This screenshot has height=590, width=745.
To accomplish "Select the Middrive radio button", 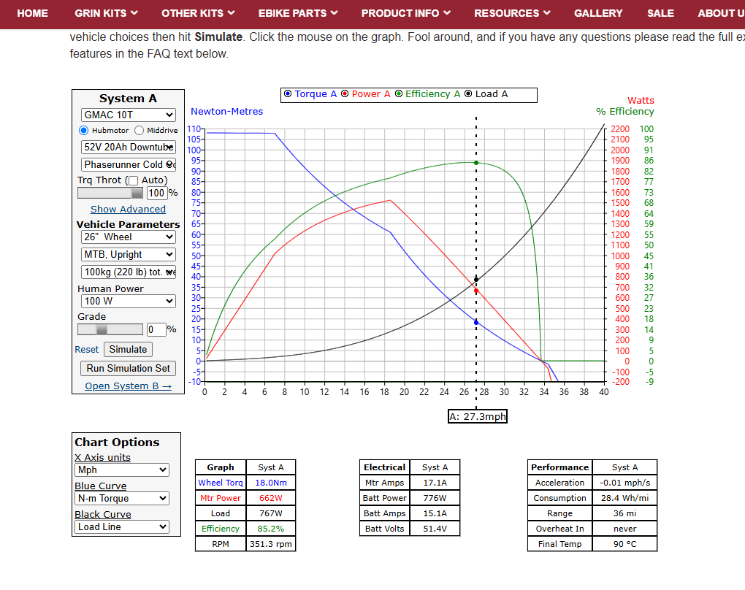I will 139,130.
